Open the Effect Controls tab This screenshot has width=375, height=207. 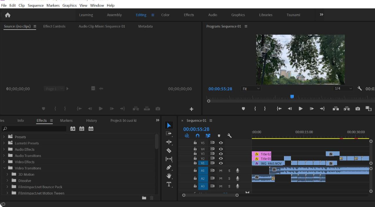(x=54, y=26)
